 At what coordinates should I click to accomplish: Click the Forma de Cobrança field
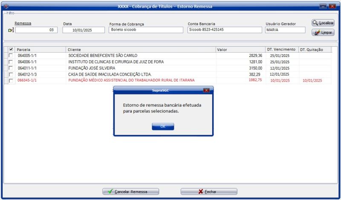click(146, 30)
